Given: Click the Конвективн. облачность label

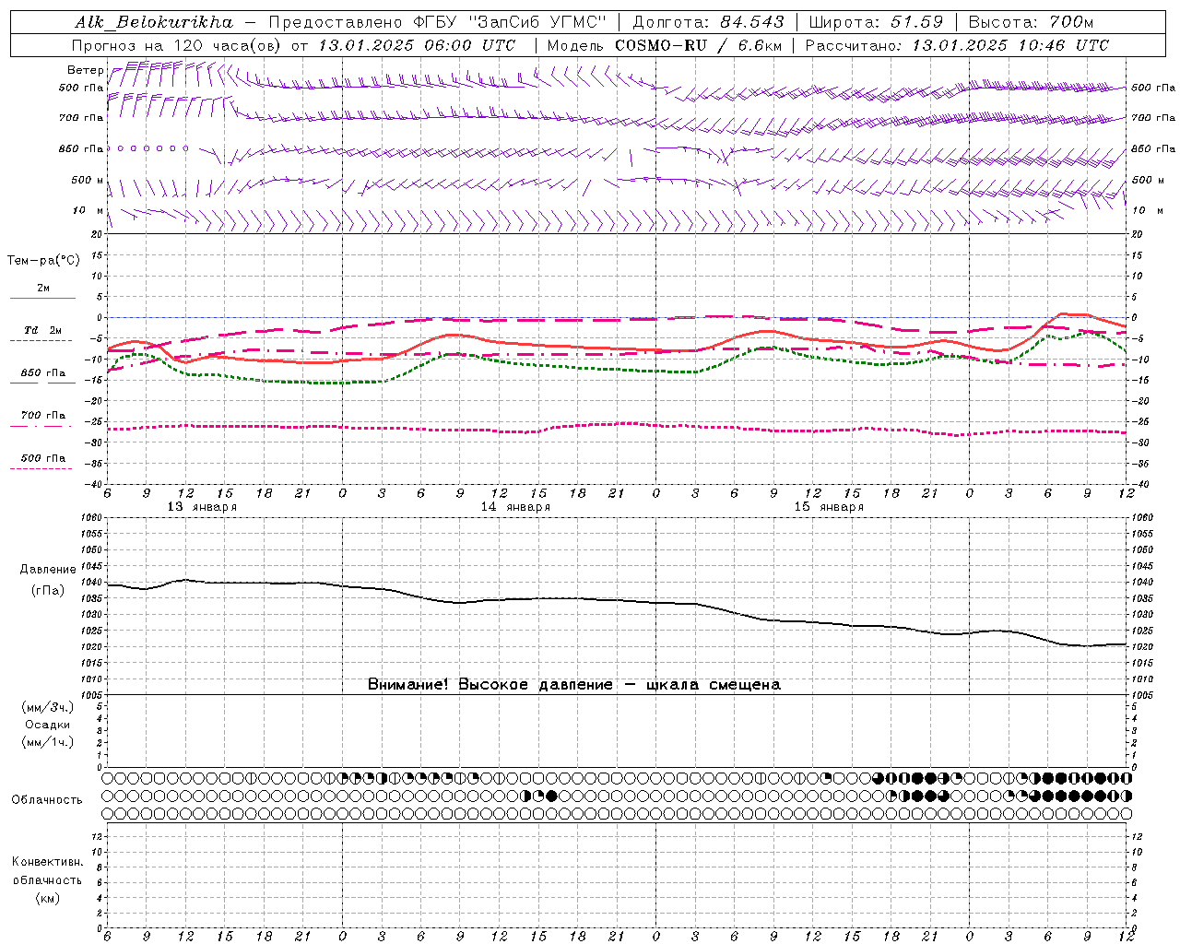Looking at the screenshot, I should coord(47,871).
